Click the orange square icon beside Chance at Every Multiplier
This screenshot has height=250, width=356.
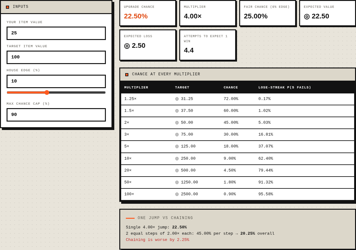[127, 75]
